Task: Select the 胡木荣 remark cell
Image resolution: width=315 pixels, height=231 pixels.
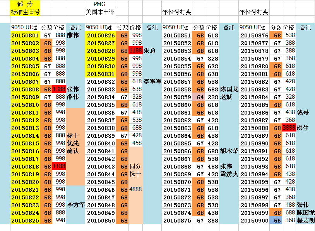Action: pos(228,151)
